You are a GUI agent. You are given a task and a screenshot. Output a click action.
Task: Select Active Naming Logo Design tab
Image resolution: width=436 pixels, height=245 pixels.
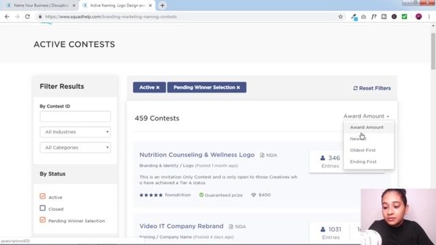coord(117,5)
